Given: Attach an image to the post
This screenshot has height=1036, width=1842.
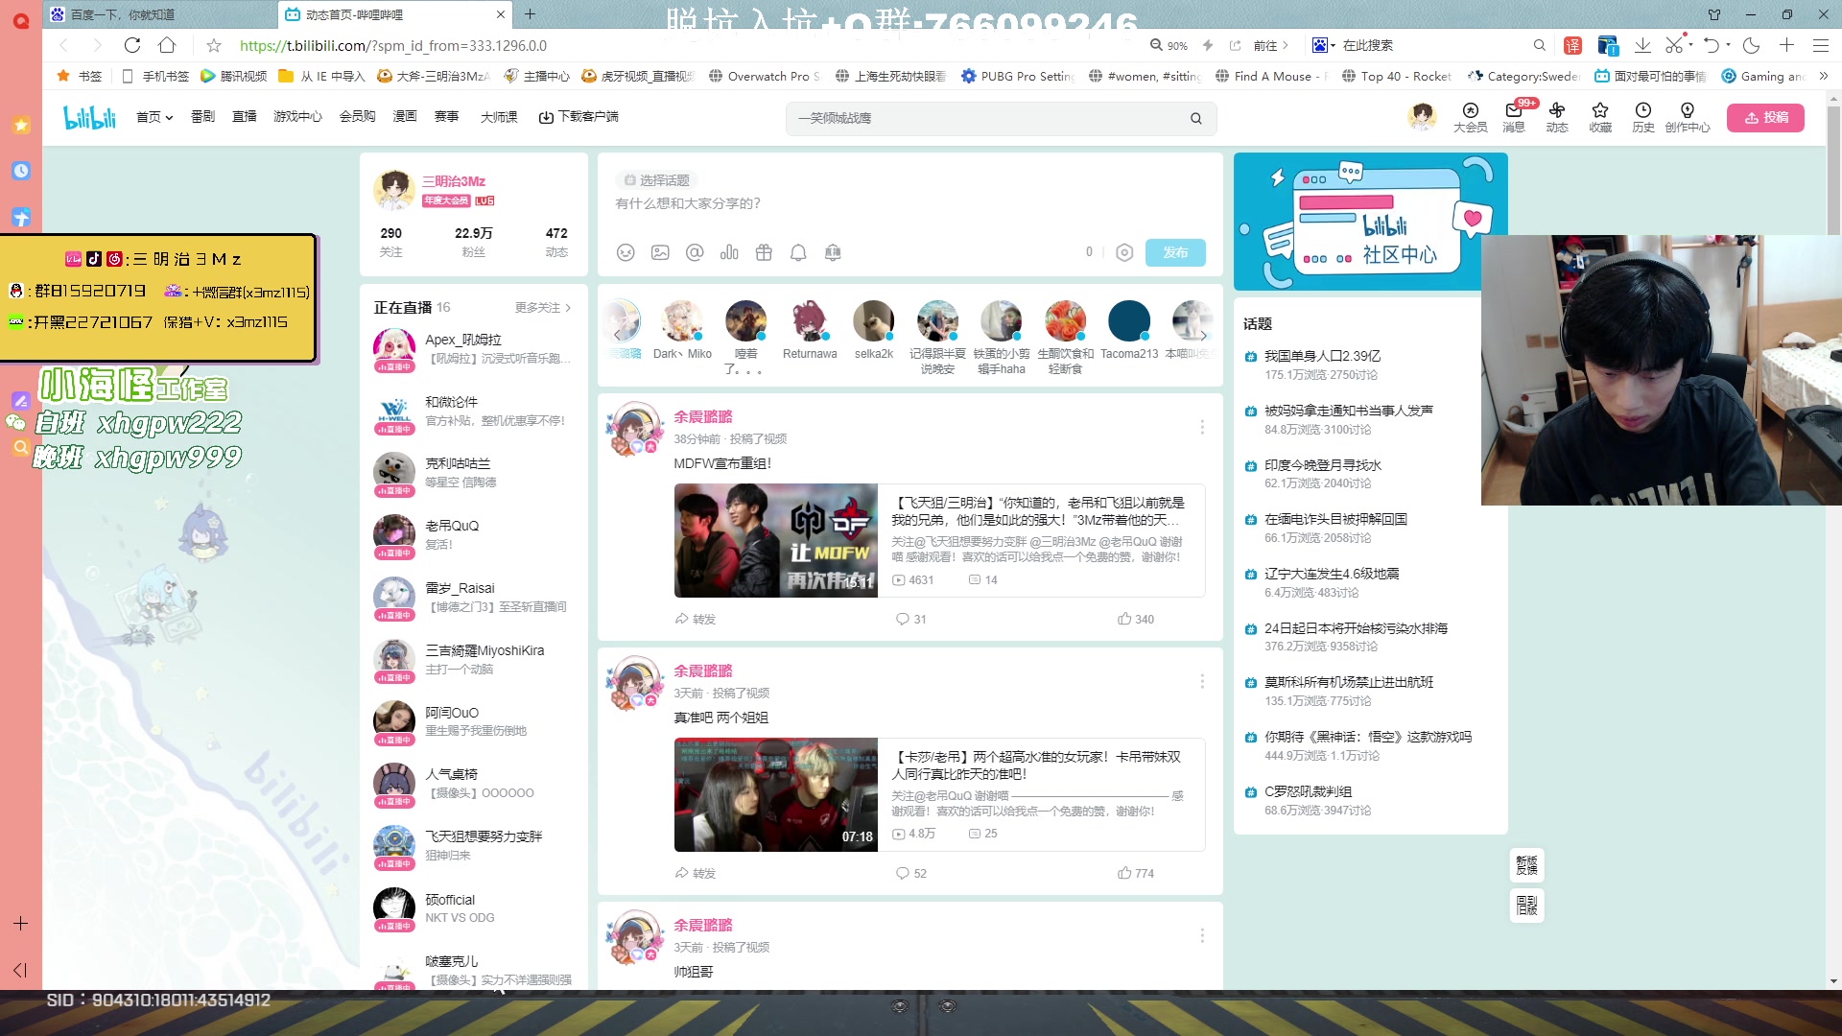Looking at the screenshot, I should [660, 252].
